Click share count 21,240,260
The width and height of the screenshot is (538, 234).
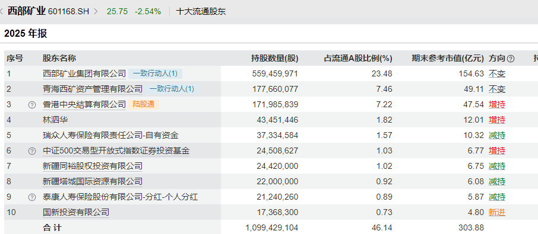click(x=277, y=197)
